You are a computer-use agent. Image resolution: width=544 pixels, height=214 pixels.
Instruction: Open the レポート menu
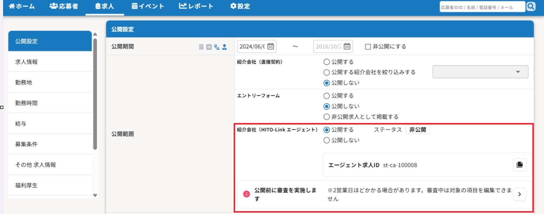click(196, 6)
